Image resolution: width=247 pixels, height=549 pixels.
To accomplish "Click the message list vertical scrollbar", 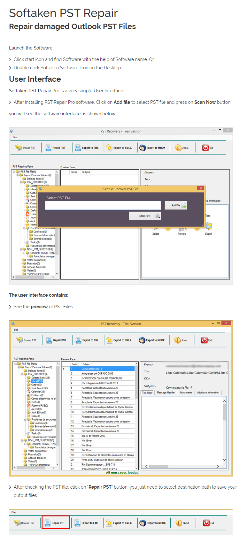I will (x=137, y=416).
